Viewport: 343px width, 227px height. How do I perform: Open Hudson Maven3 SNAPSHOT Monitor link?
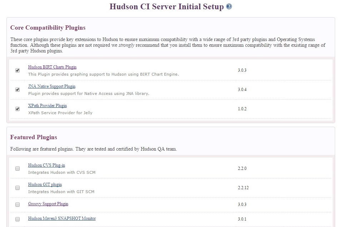(62, 218)
